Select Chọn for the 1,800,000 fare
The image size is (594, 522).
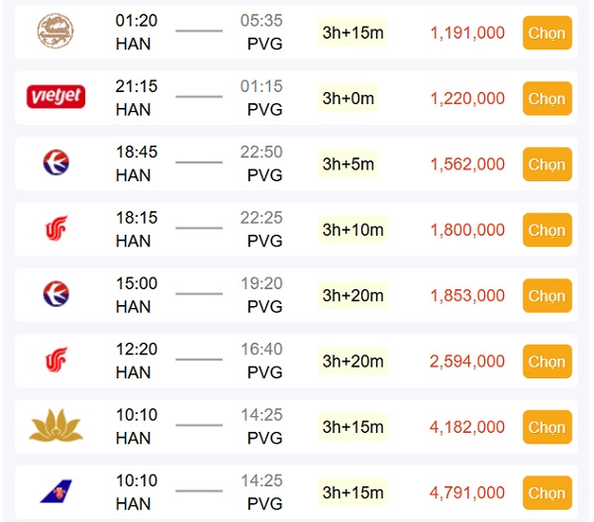(547, 230)
